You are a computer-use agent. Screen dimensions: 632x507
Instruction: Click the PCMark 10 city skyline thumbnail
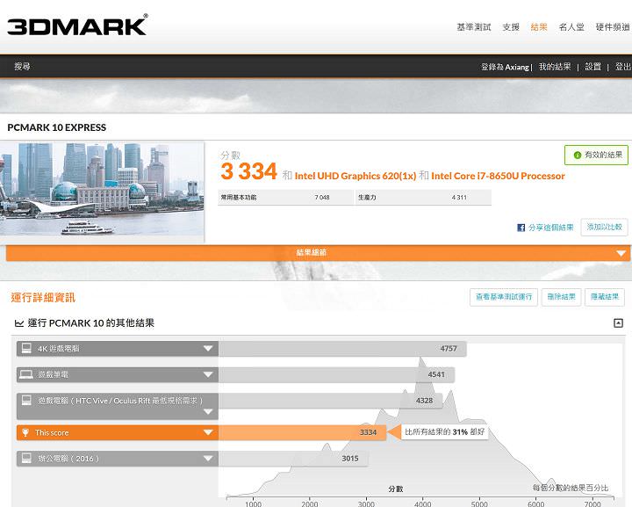click(103, 191)
